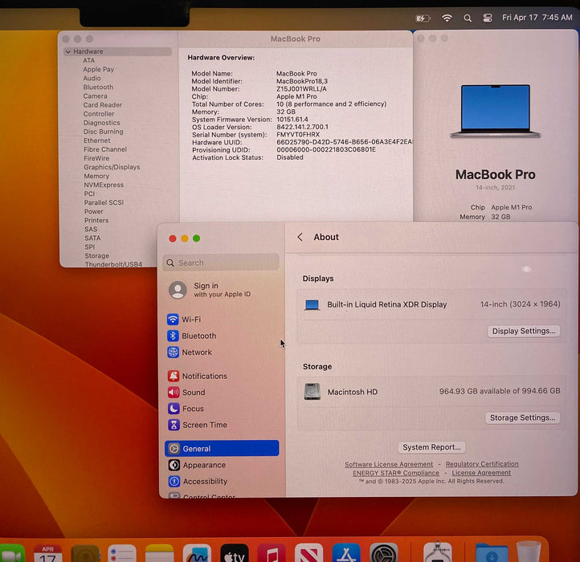Click Sign in with your Apple ID
580x562 pixels.
tap(222, 290)
